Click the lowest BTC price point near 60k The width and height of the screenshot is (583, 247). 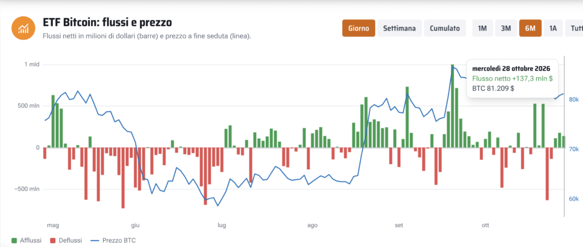pyautogui.click(x=218, y=206)
